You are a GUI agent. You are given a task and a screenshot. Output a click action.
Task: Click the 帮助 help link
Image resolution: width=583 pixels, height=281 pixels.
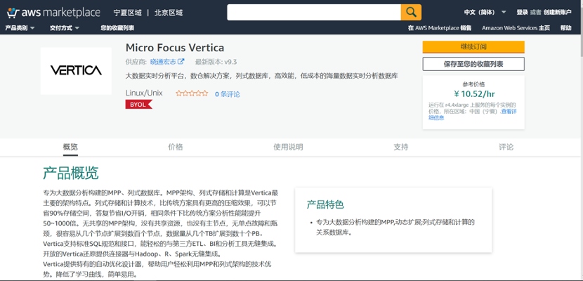(x=566, y=28)
